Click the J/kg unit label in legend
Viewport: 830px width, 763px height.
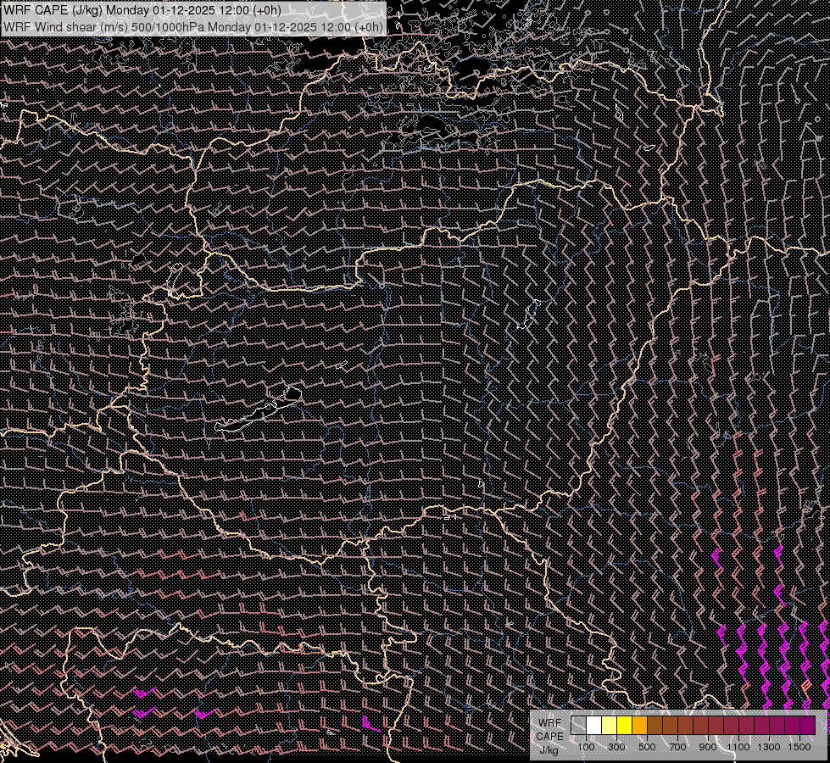(549, 750)
